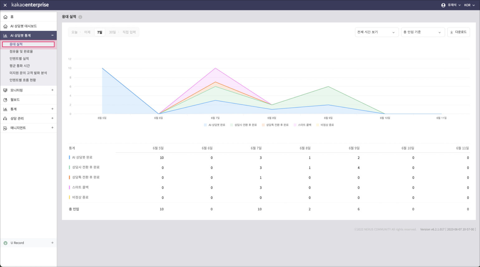Click the 월보드 pie chart icon
Image resolution: width=480 pixels, height=267 pixels.
click(x=5, y=100)
